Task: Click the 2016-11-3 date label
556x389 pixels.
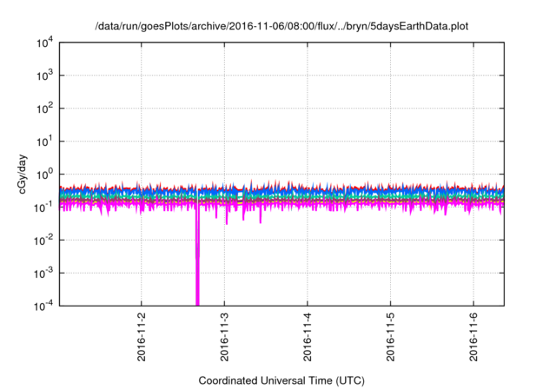Action: 224,337
